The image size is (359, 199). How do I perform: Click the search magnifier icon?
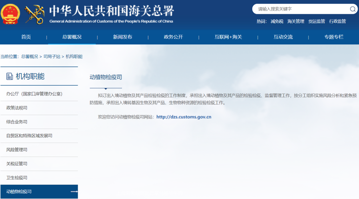point(352,9)
